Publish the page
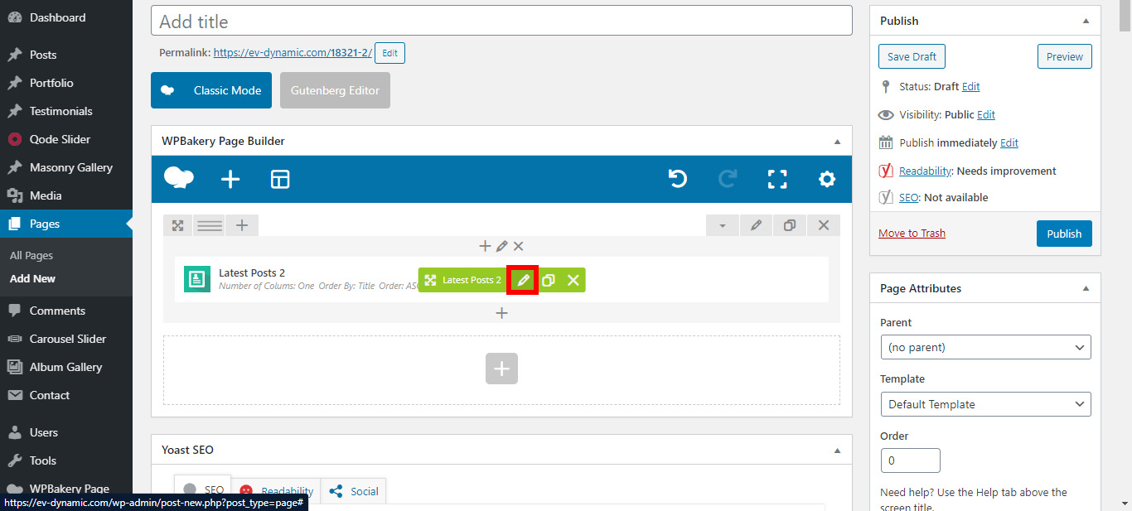 click(x=1064, y=234)
